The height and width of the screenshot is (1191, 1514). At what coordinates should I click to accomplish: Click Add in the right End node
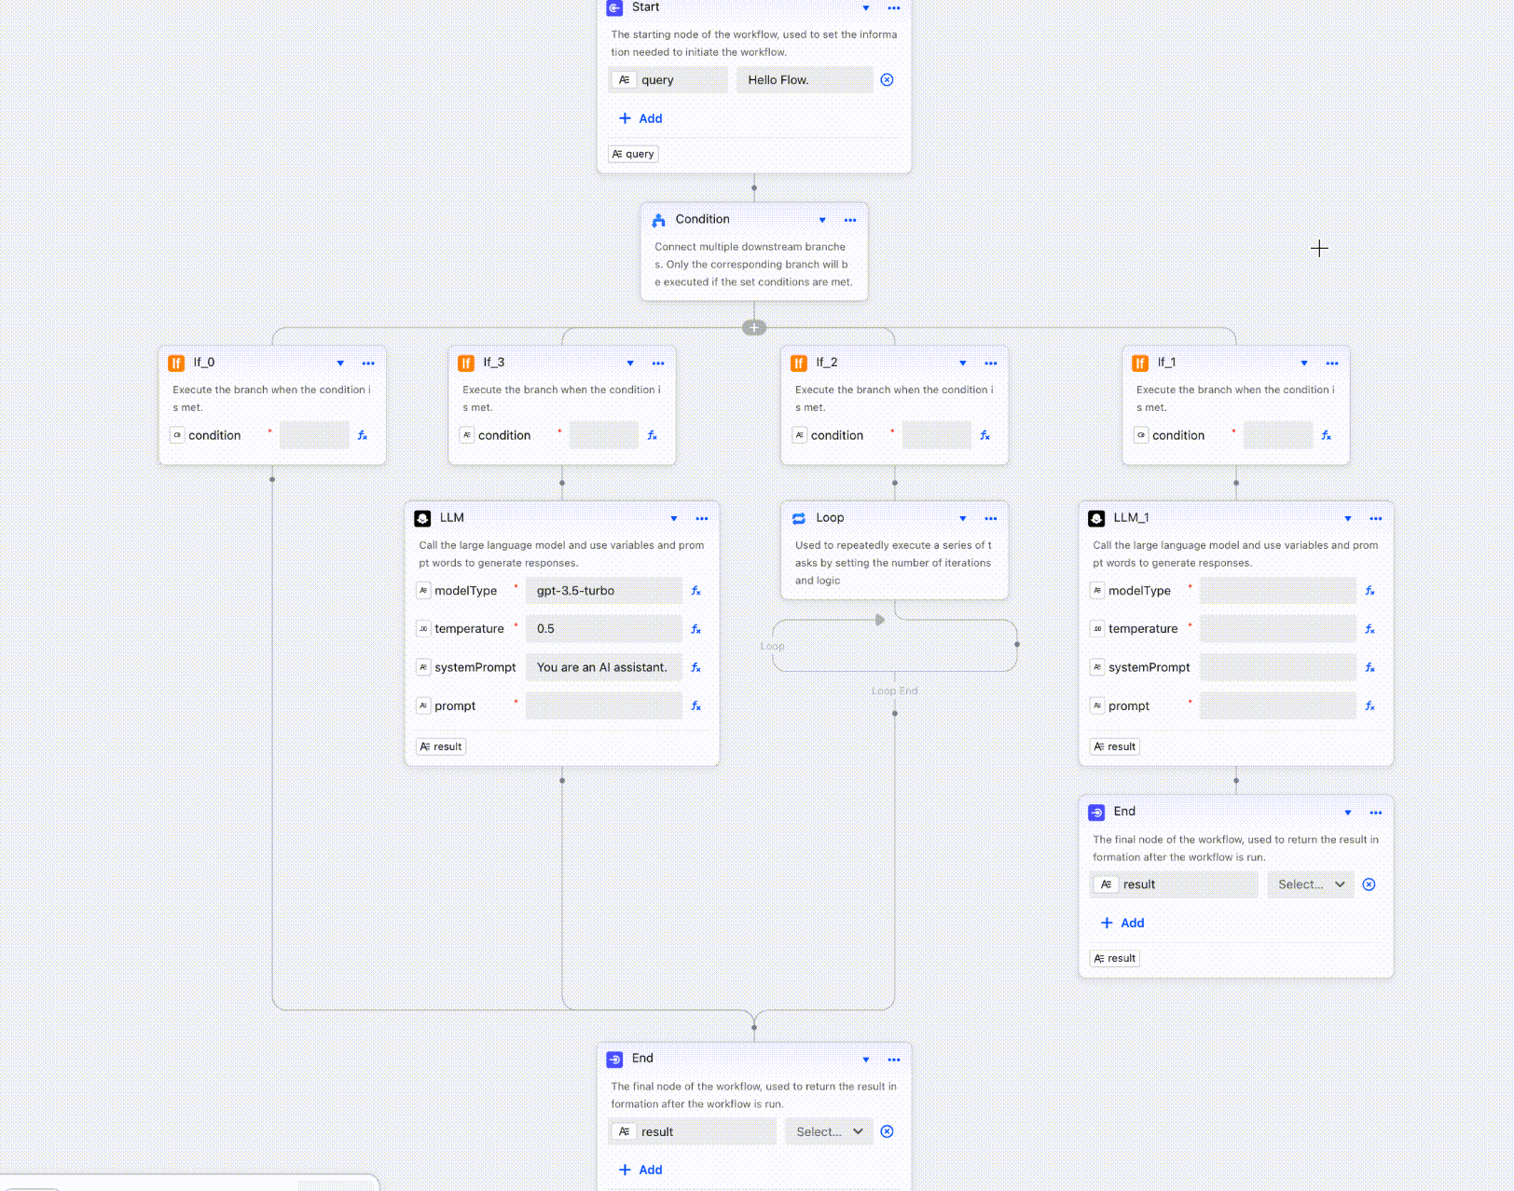1122,923
